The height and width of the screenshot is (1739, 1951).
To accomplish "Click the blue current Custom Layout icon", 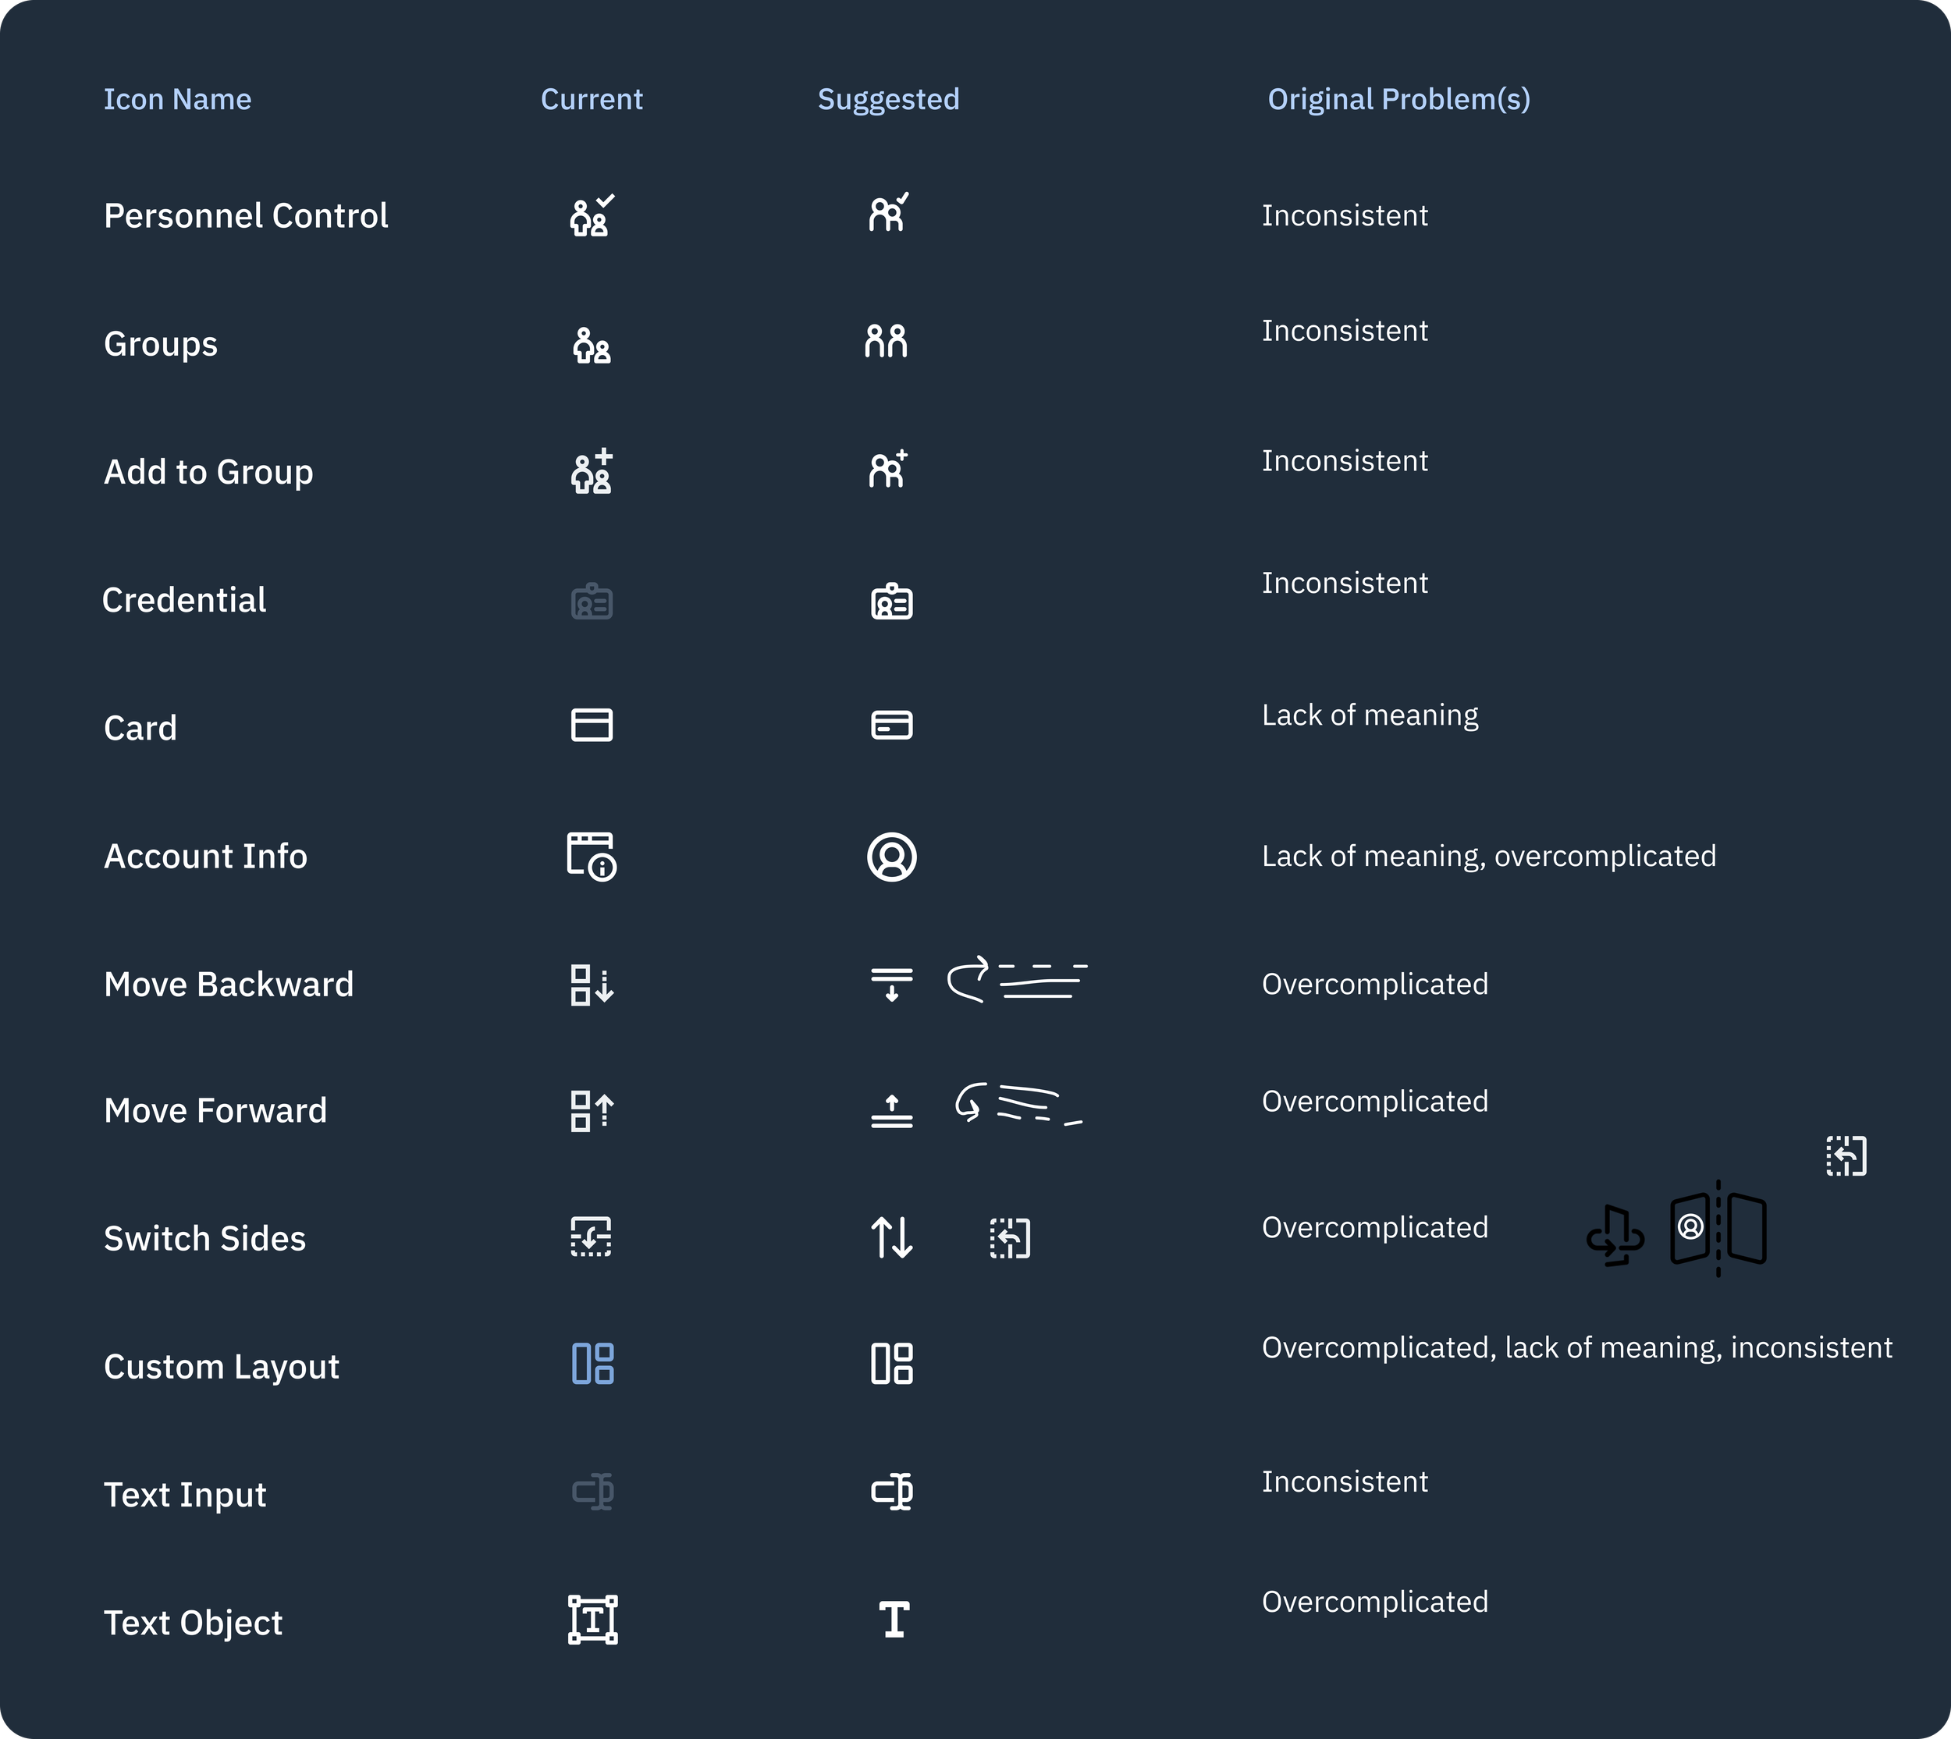I will [592, 1364].
